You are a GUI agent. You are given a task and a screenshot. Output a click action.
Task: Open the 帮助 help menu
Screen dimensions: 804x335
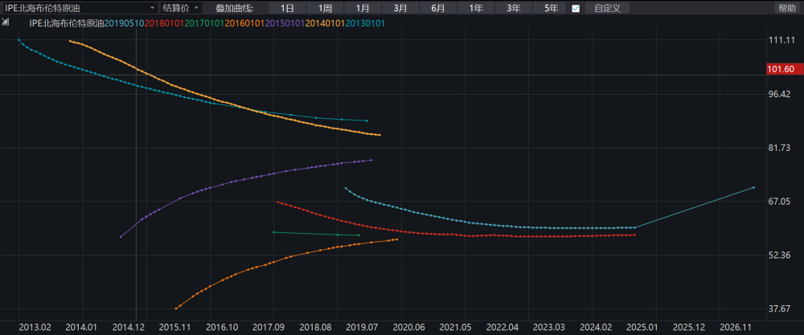point(787,8)
